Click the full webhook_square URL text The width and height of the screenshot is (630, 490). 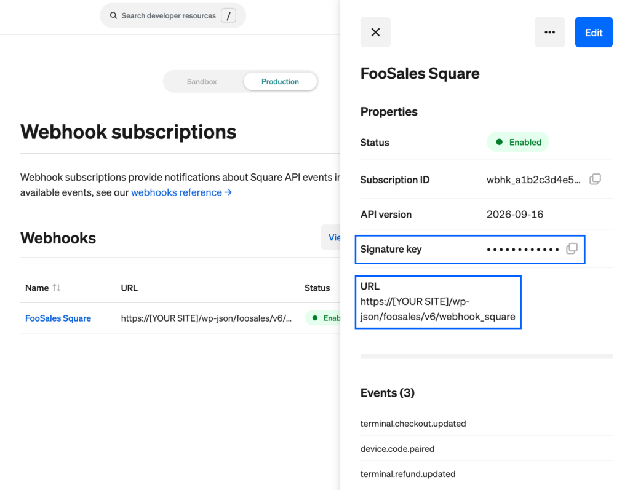[437, 309]
